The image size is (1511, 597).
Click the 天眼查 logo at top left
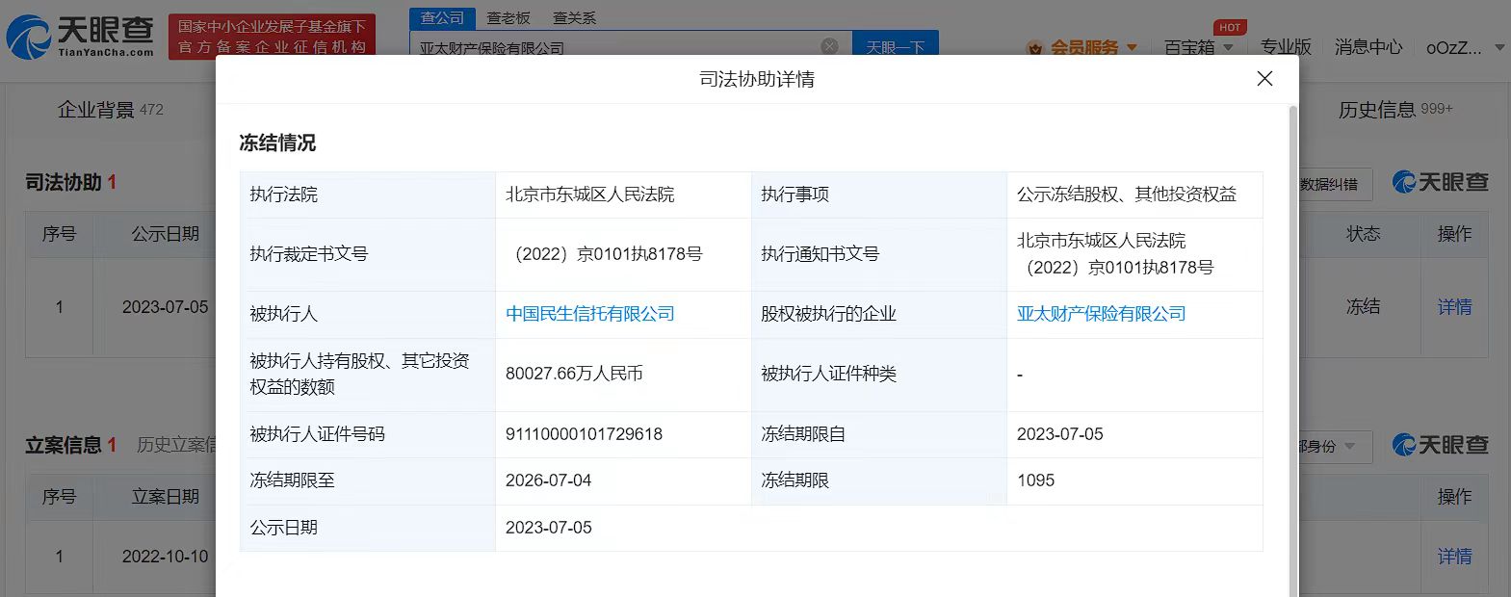click(80, 36)
